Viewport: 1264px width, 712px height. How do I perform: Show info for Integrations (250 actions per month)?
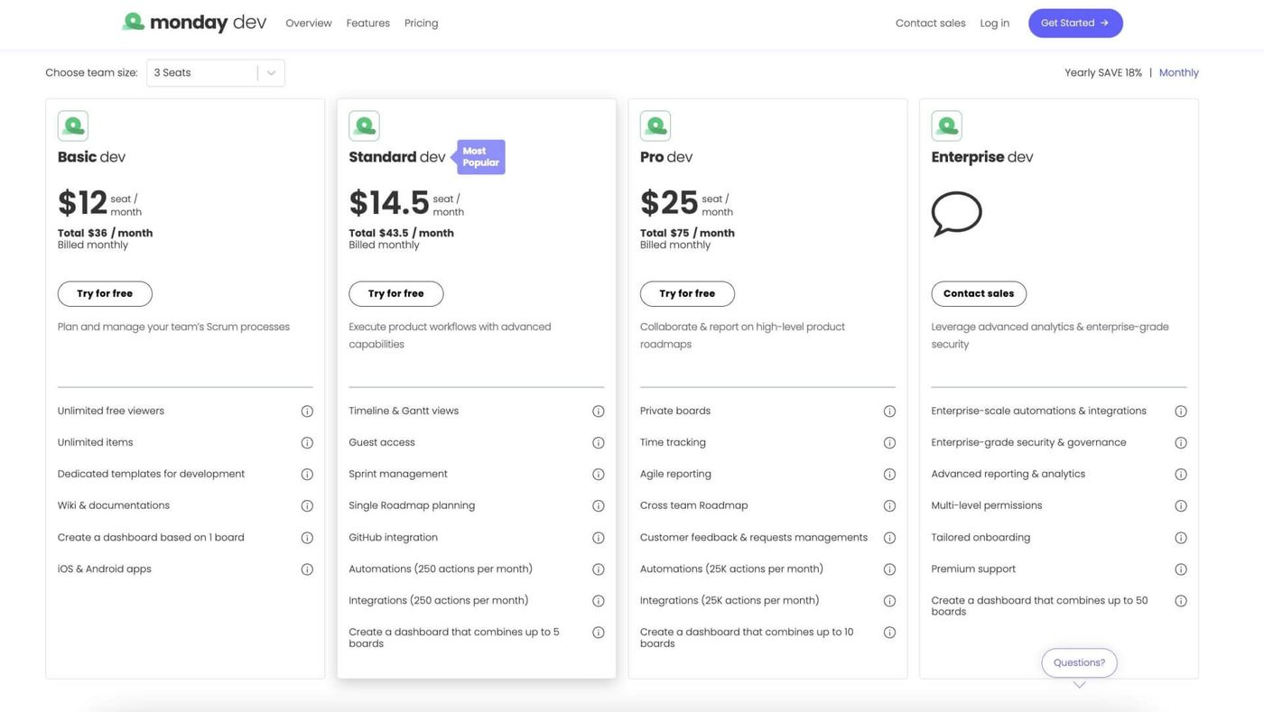tap(598, 601)
